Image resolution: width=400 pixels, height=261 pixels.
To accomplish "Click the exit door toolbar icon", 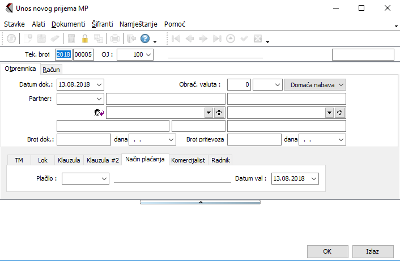I will point(130,39).
